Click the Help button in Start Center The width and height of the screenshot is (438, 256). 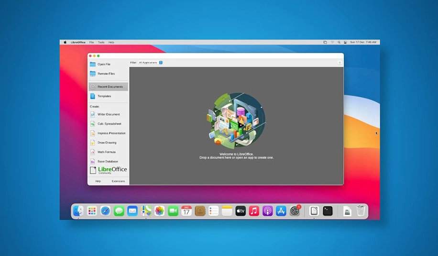[98, 181]
